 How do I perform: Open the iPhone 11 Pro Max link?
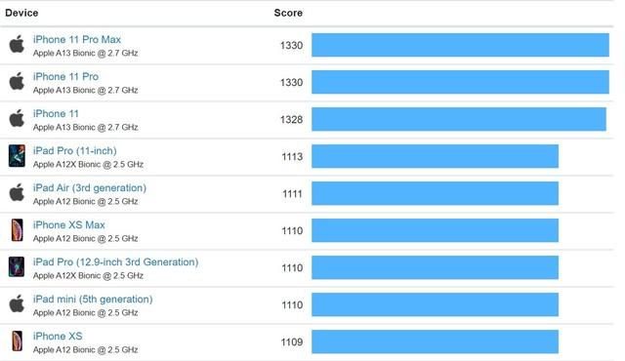pos(77,39)
